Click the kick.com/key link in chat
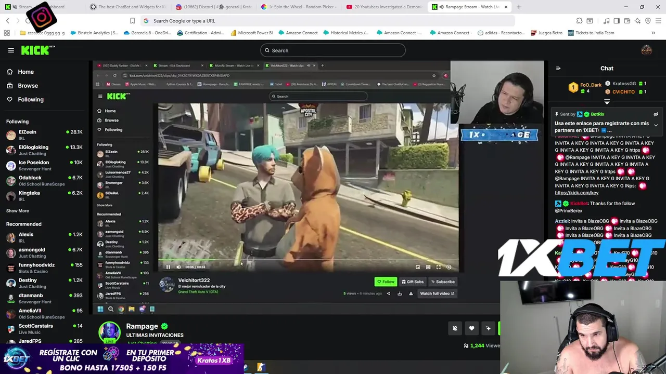Screen dimensions: 666x374 pyautogui.click(x=577, y=193)
